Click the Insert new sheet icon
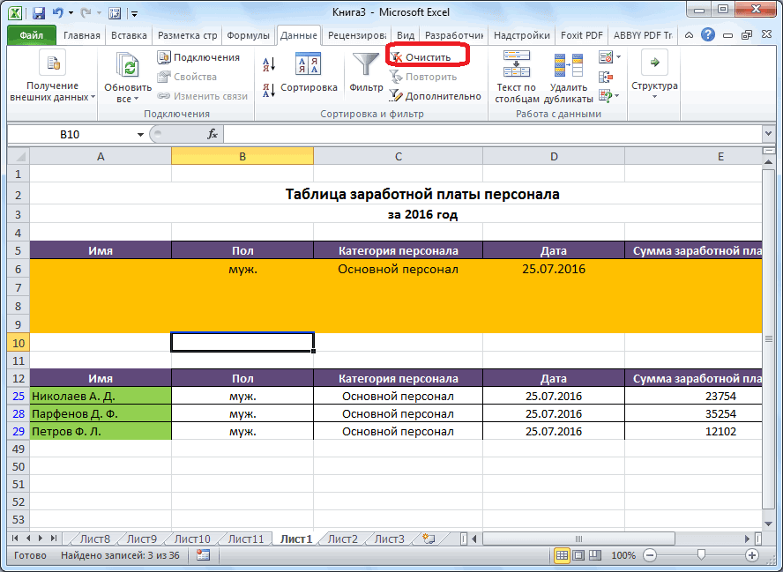 point(429,539)
